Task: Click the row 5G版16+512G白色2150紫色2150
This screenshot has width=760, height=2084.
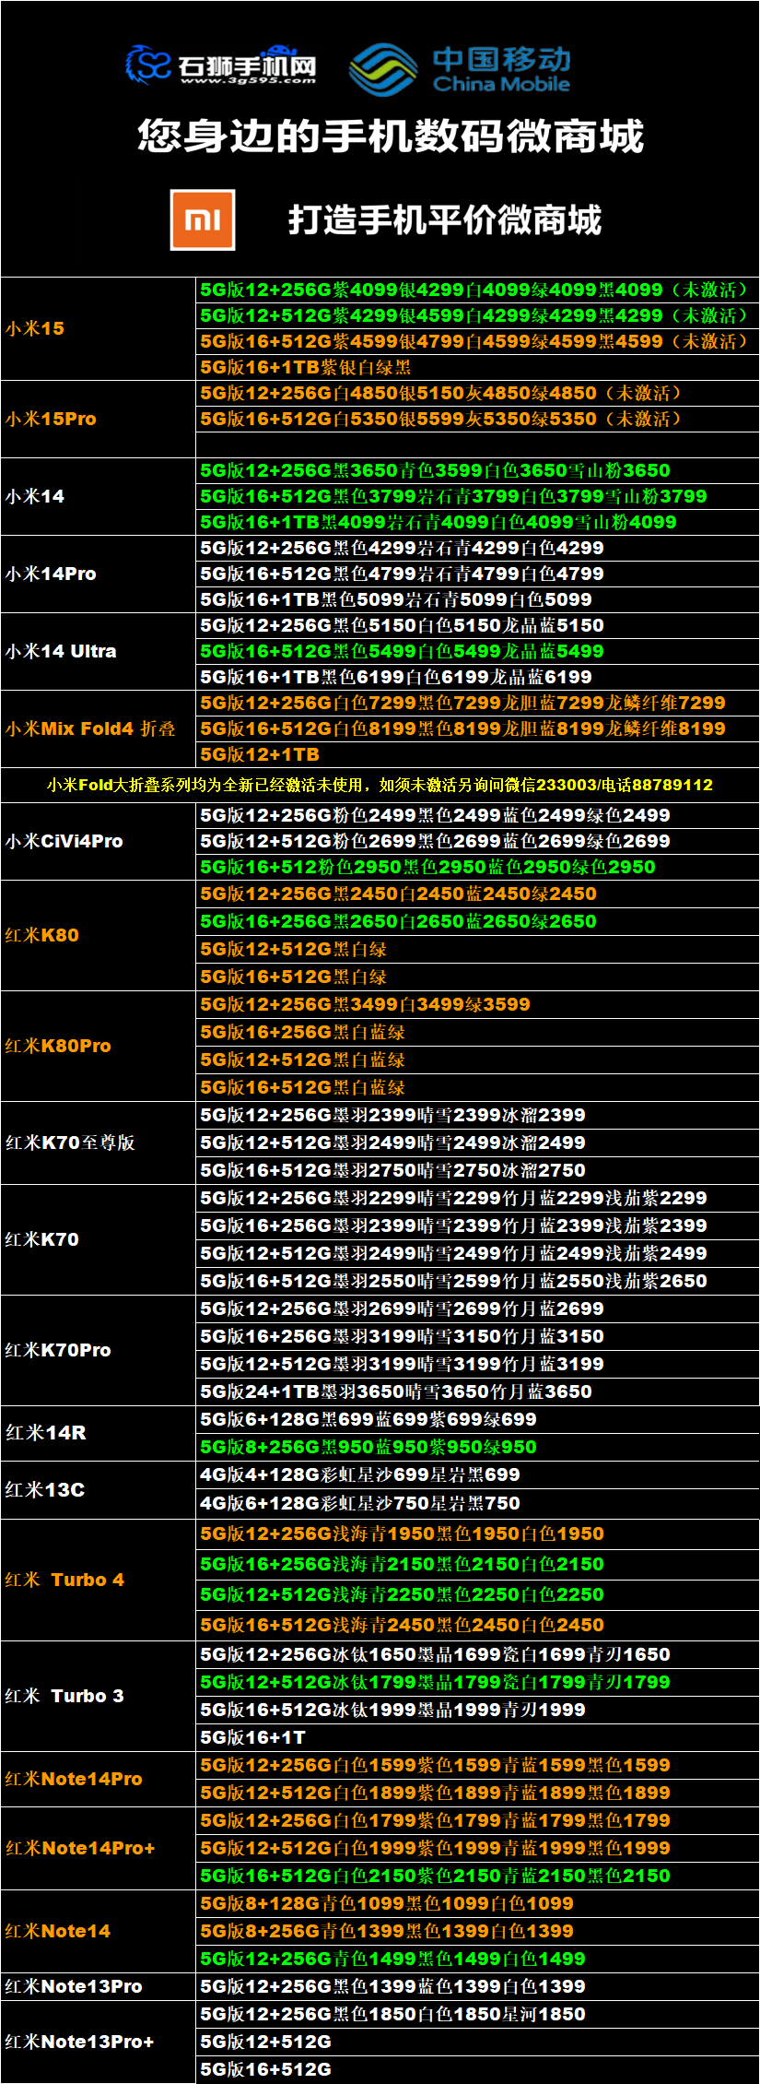Action: 477,1876
